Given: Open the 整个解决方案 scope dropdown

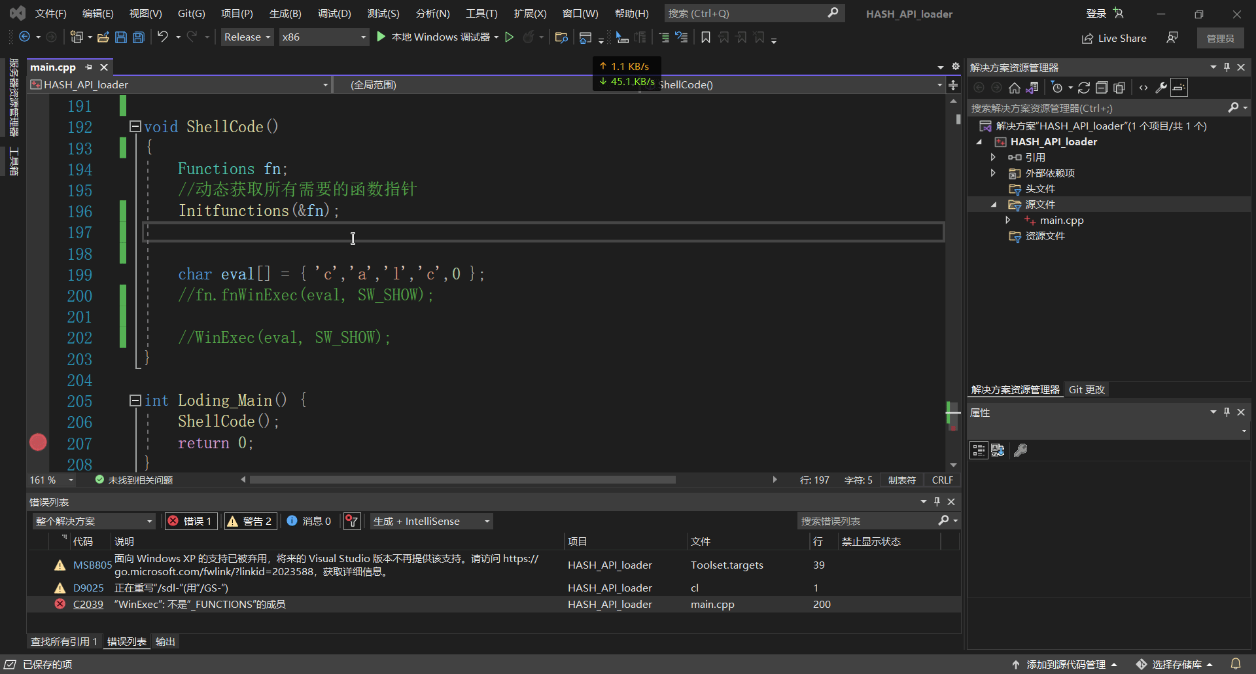Looking at the screenshot, I should point(94,521).
